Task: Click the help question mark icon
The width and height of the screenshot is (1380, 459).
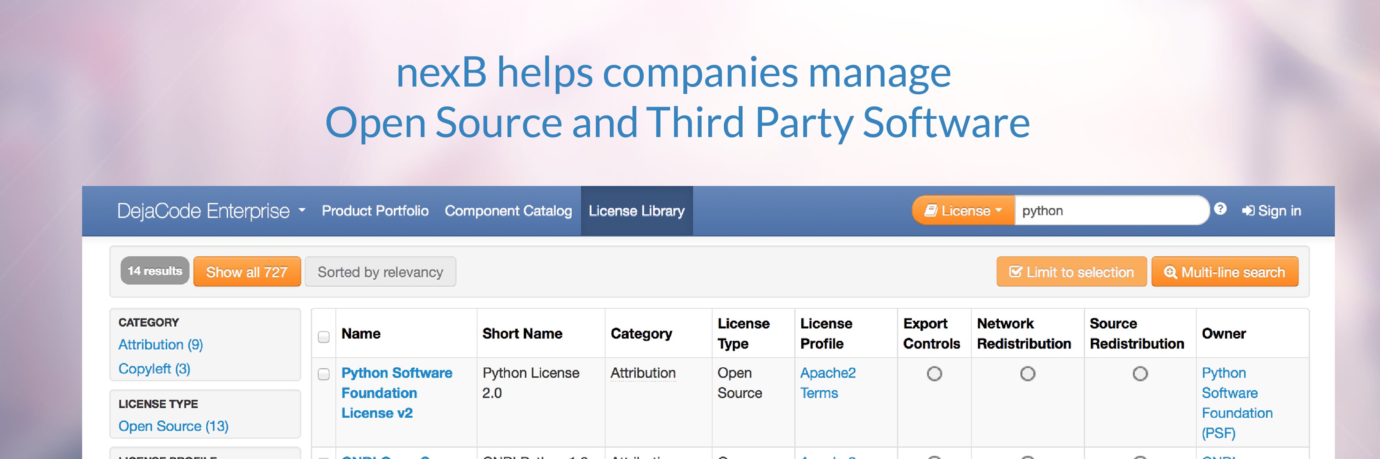Action: click(x=1220, y=209)
